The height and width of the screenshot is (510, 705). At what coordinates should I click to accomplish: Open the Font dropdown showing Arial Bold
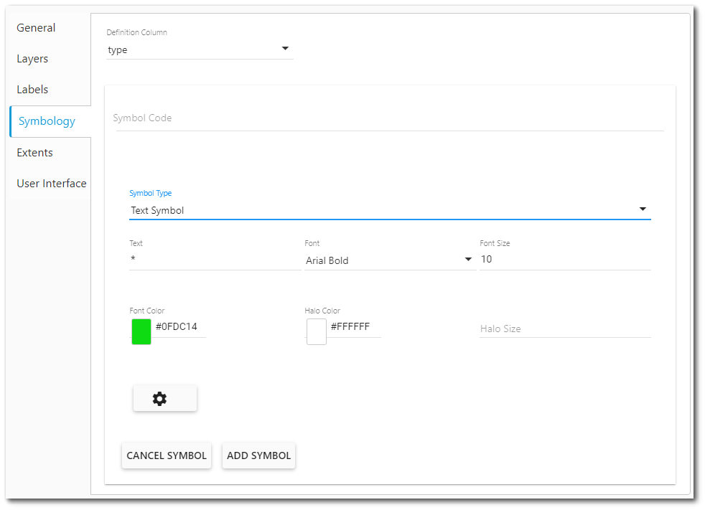468,259
